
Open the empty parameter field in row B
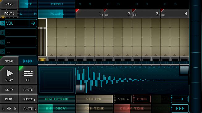click(x=21, y=33)
